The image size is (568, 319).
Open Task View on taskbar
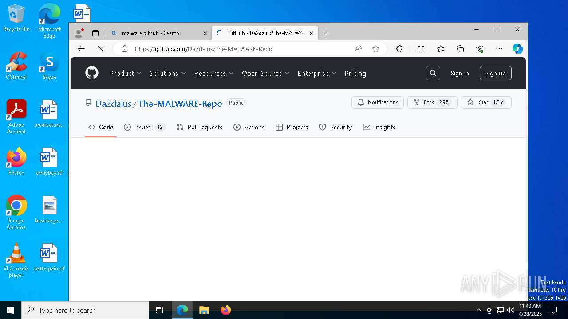tap(160, 310)
